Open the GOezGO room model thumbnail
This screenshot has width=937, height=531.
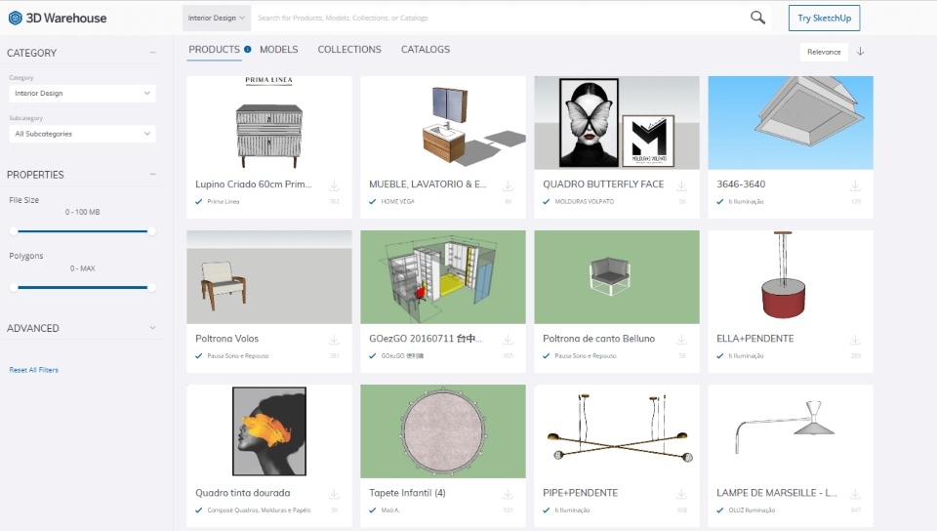click(x=443, y=277)
